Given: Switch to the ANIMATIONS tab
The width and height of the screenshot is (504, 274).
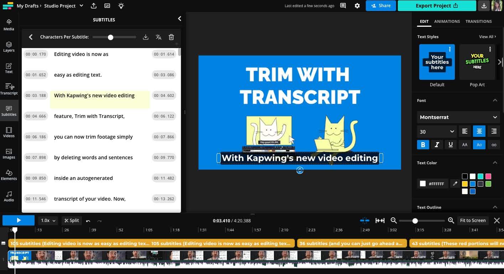Looking at the screenshot, I should (447, 21).
